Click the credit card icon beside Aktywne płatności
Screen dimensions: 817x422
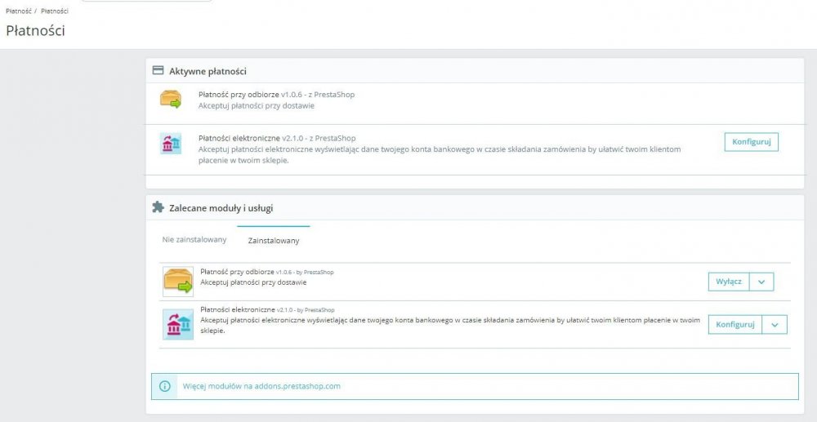point(158,71)
